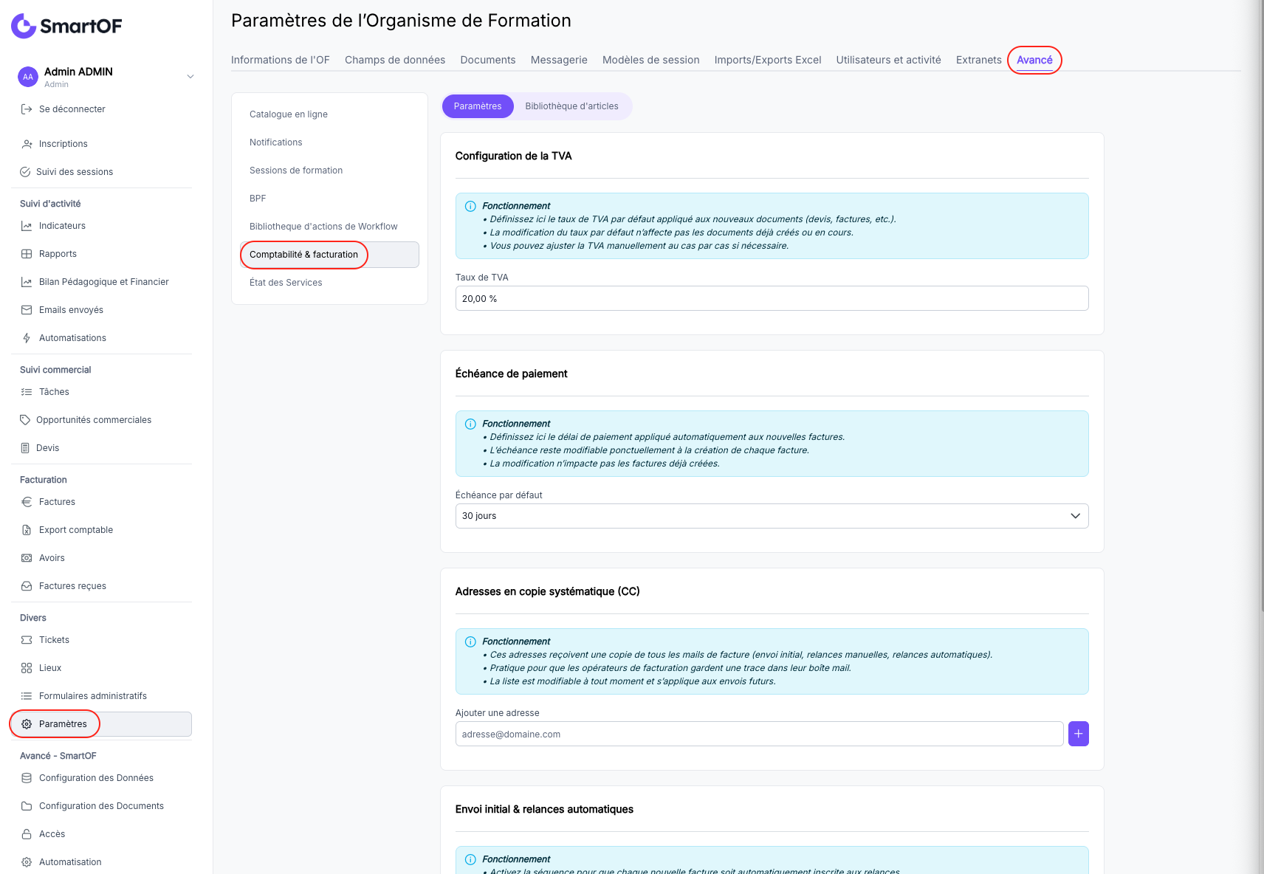The width and height of the screenshot is (1264, 874).
Task: Expand the Admin ADMIN account chevron
Action: 190,76
